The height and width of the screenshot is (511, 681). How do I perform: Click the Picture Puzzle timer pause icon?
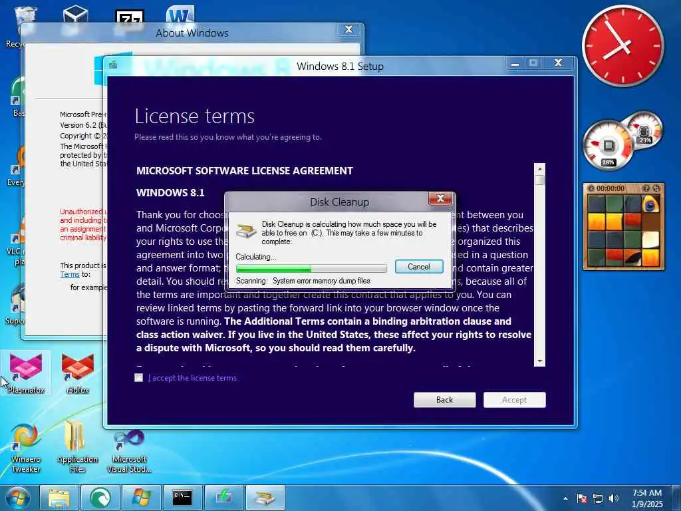(591, 188)
